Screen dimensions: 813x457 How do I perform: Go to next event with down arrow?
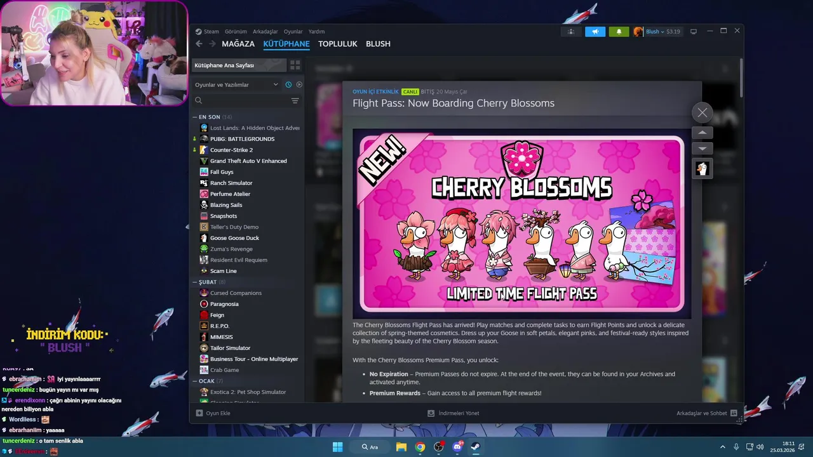tap(702, 149)
